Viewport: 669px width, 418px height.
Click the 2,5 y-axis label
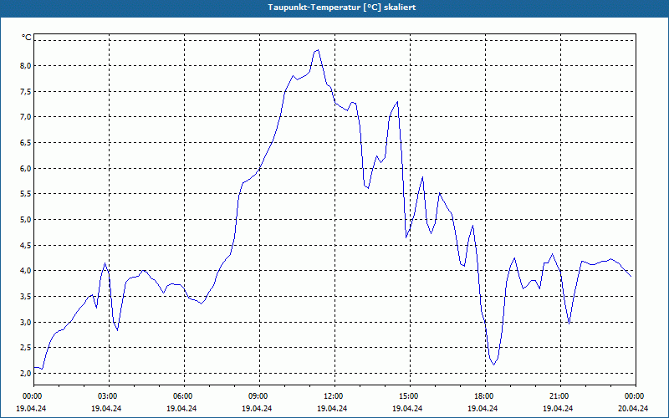(x=26, y=348)
